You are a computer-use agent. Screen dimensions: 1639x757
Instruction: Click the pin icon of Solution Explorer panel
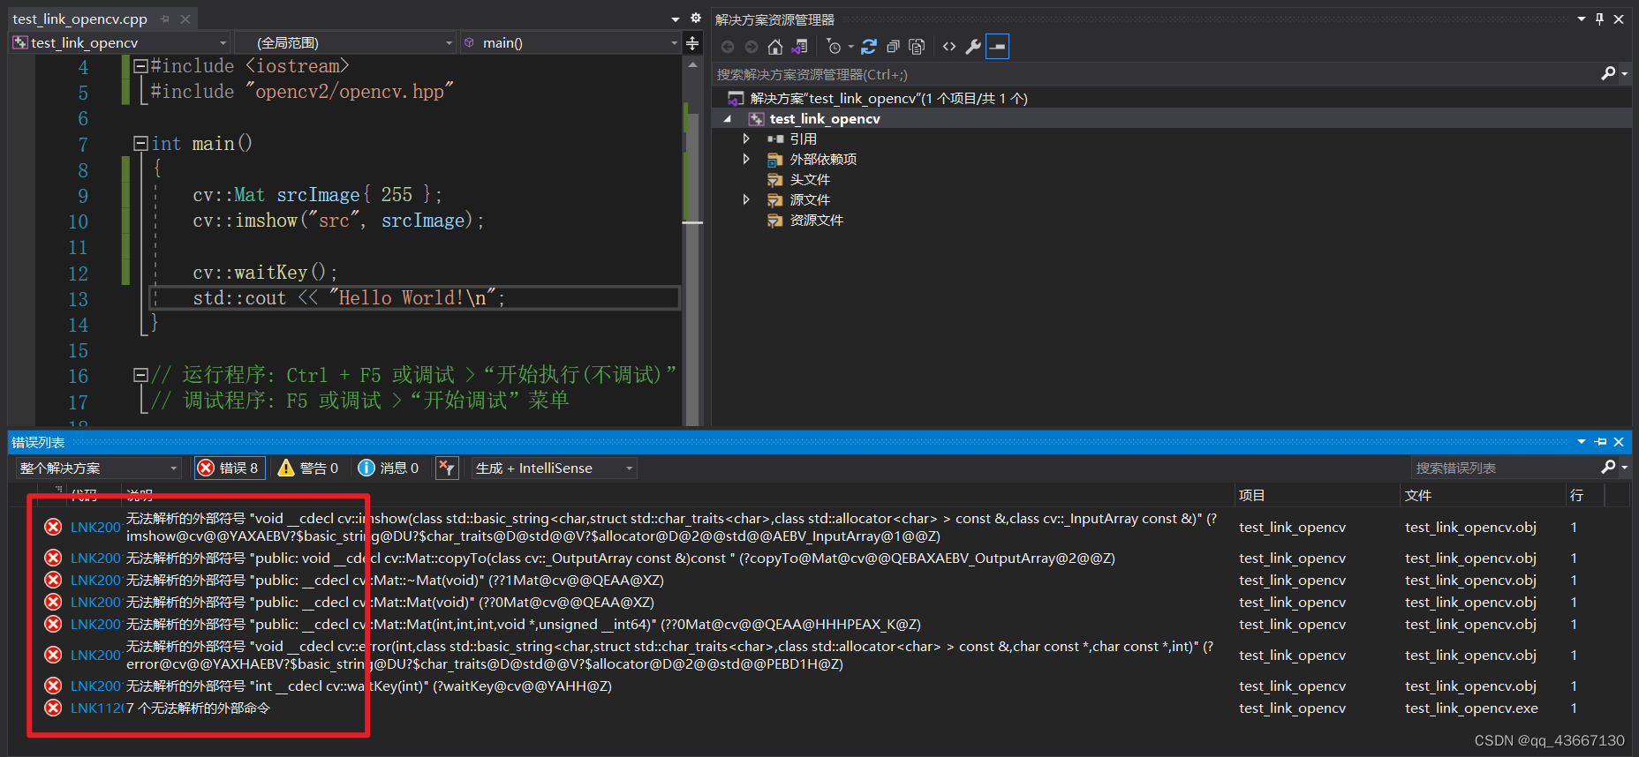[1600, 19]
